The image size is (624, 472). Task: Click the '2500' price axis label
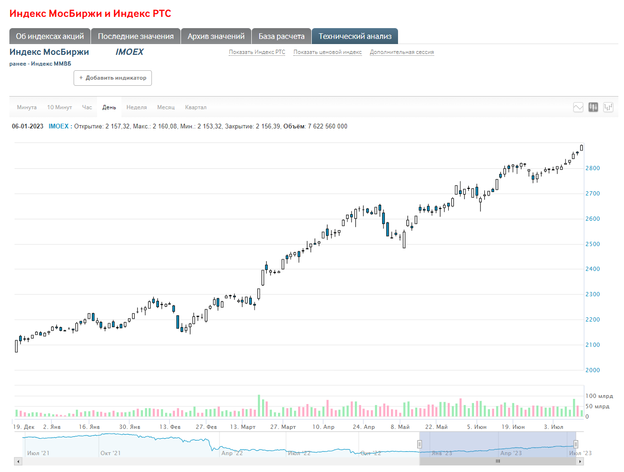pyautogui.click(x=593, y=244)
